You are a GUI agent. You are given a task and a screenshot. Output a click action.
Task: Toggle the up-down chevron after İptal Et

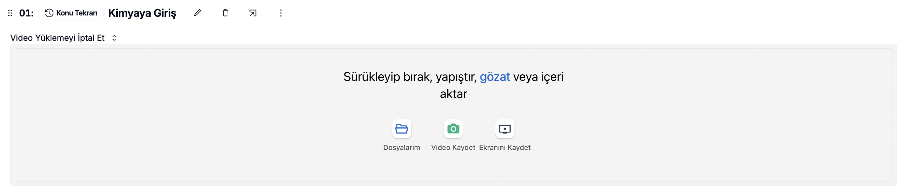[114, 38]
